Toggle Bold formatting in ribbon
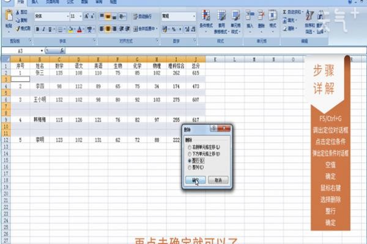Screen dimensions: 367x244 tap(37, 29)
